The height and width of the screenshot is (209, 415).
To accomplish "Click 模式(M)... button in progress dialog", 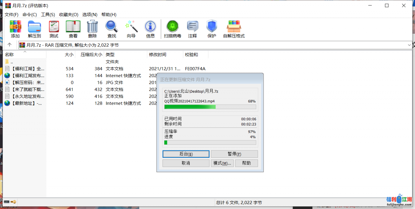I will (222, 163).
